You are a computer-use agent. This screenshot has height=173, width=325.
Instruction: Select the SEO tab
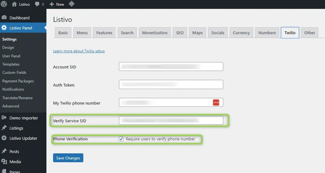(x=180, y=33)
